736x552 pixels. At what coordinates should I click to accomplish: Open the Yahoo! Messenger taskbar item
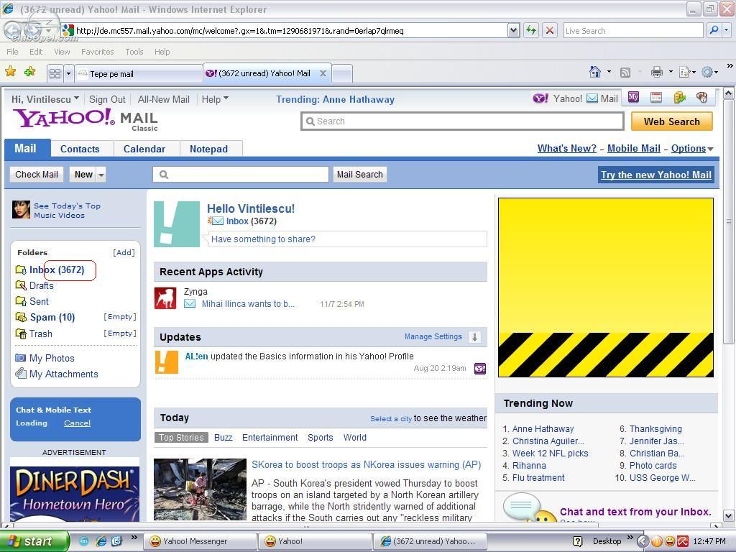200,541
